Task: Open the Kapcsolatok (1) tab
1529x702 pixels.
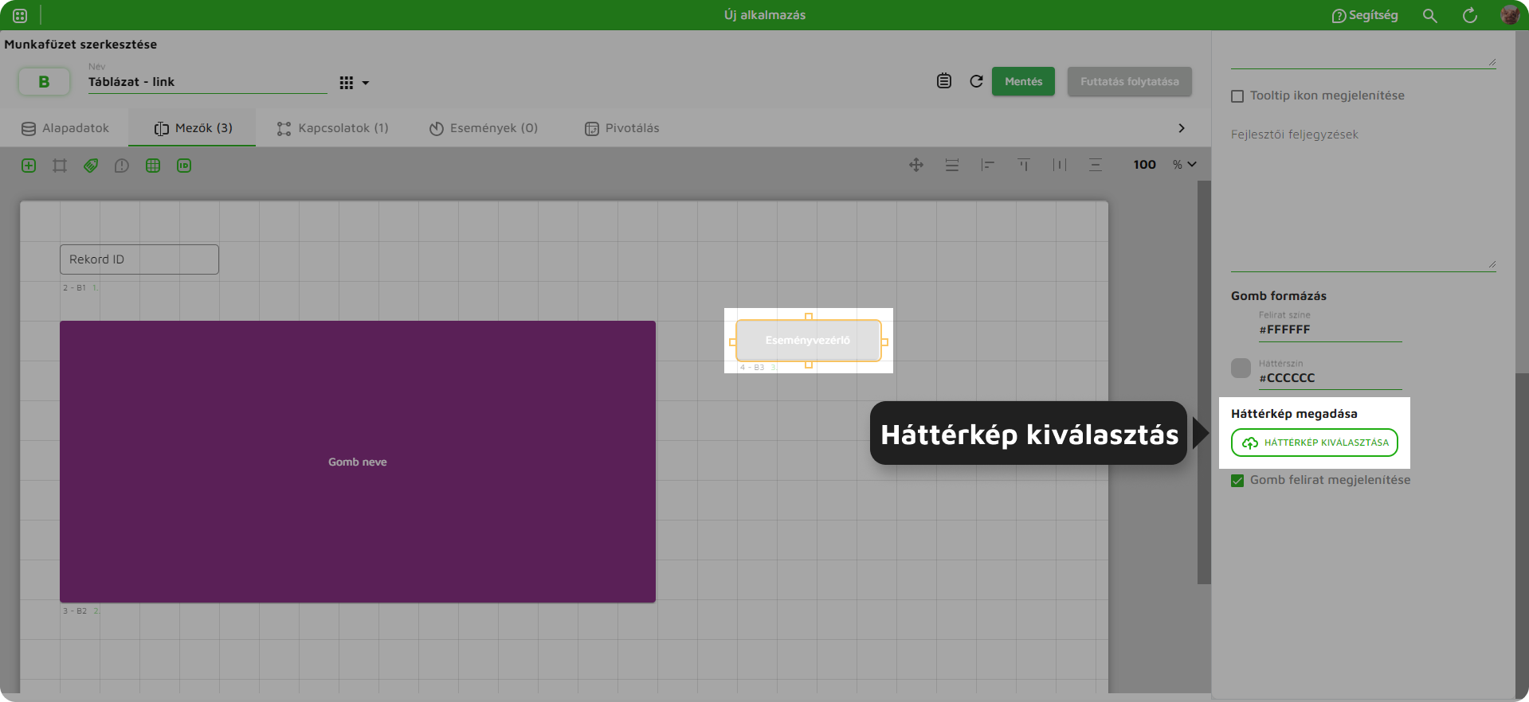Action: click(332, 128)
